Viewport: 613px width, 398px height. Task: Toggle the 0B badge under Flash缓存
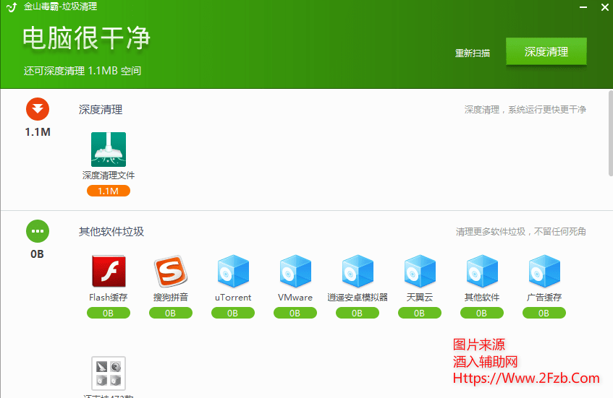(x=109, y=313)
